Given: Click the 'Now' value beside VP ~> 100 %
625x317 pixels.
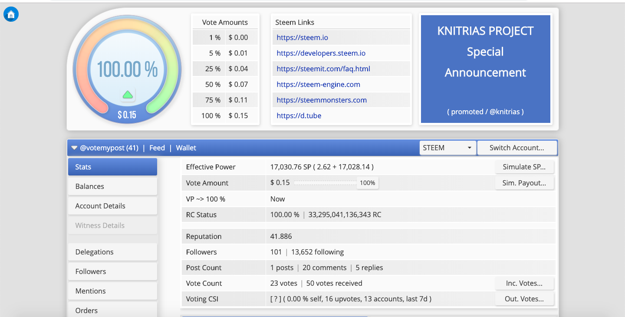Looking at the screenshot, I should (x=278, y=199).
